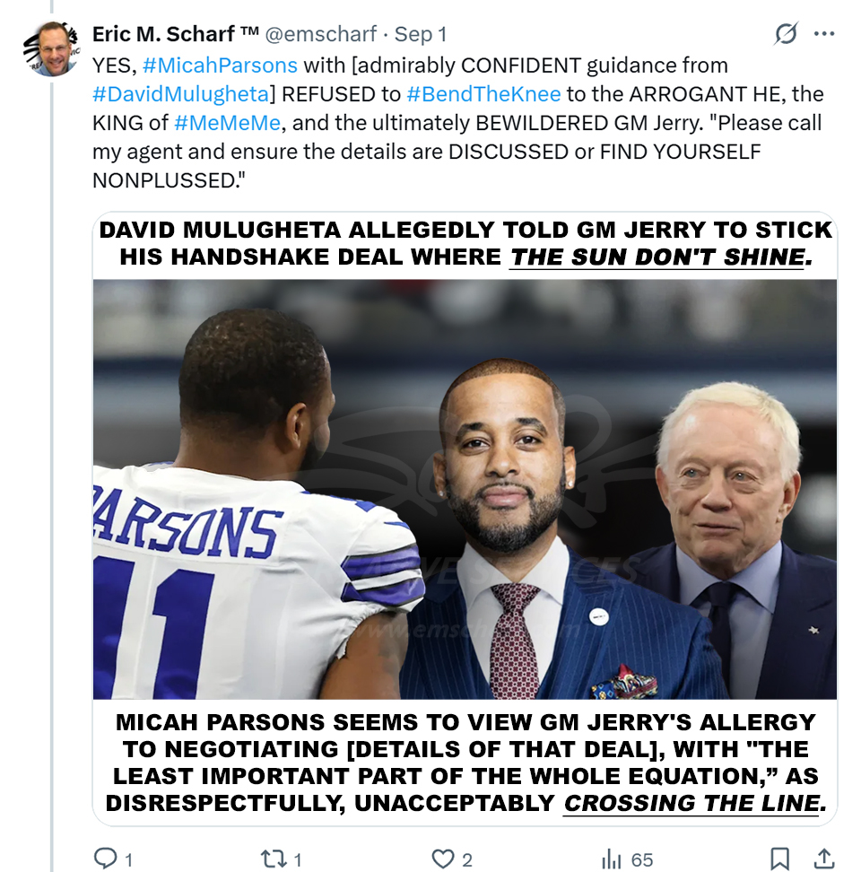Bookmark this post
This screenshot has width=861, height=872.
tap(781, 859)
